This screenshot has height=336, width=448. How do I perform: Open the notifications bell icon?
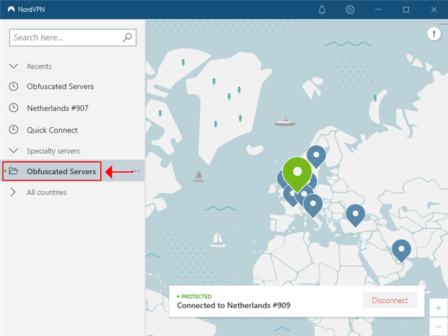(322, 10)
